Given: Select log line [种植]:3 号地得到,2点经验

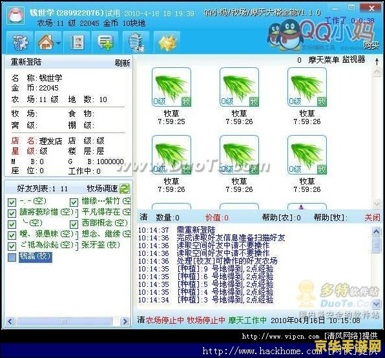Looking at the screenshot, I should pos(225,300).
